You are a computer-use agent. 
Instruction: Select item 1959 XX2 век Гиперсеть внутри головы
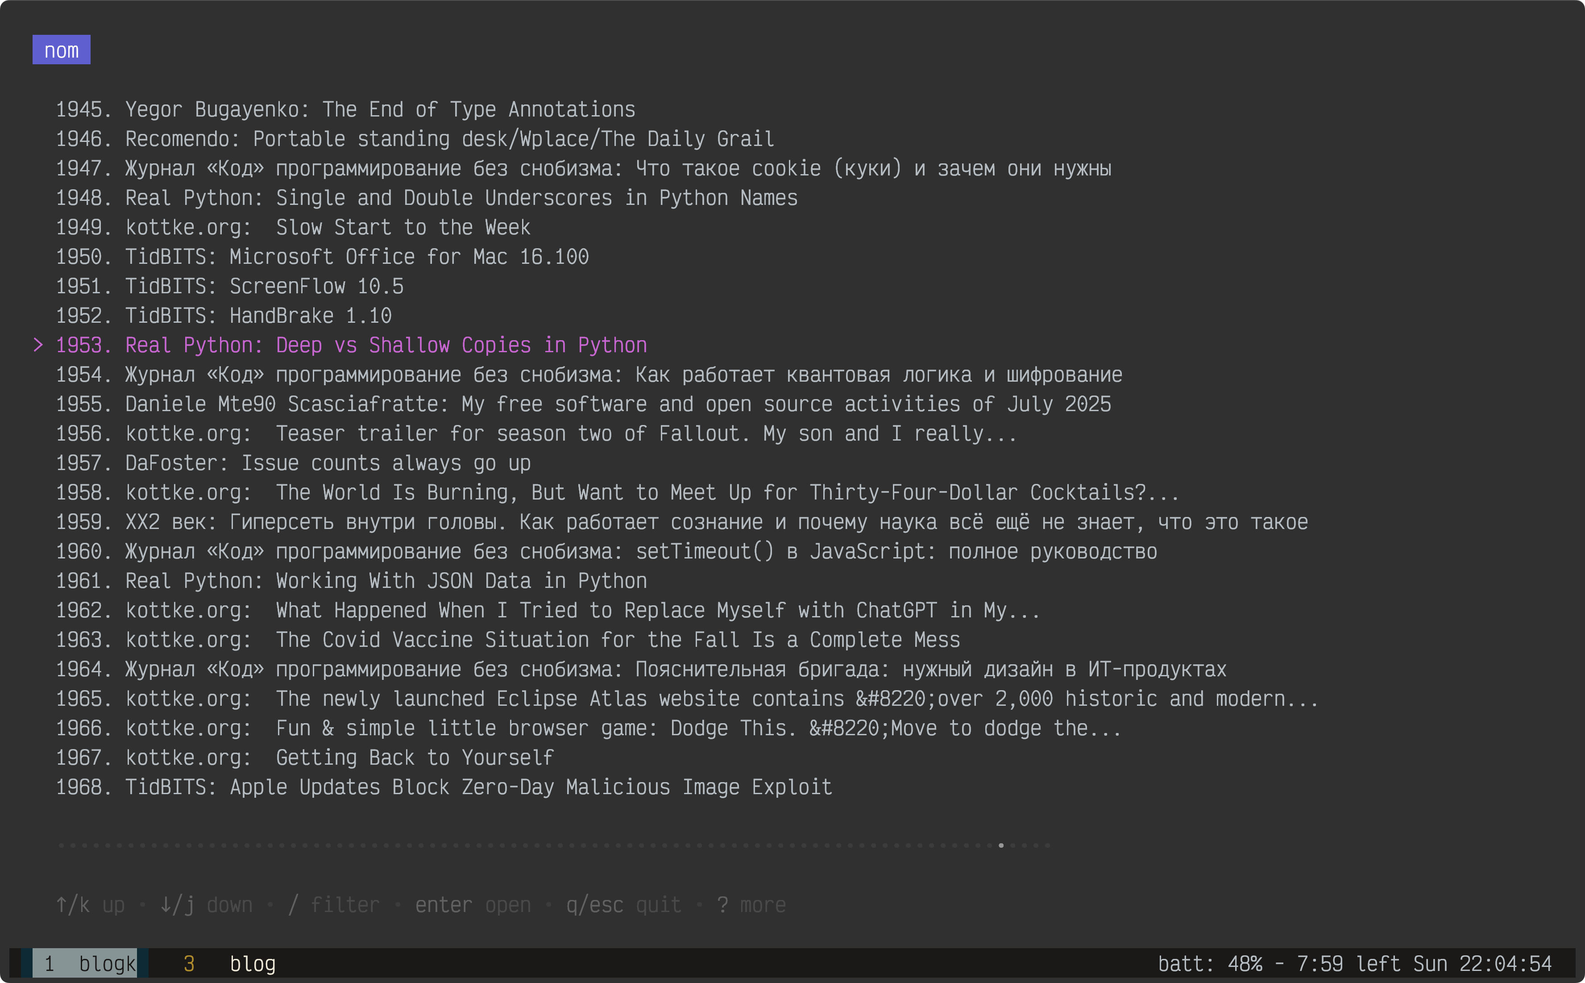click(x=682, y=522)
